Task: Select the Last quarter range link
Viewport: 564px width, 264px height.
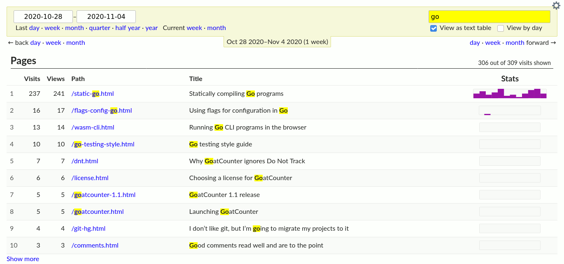Action: click(x=100, y=28)
